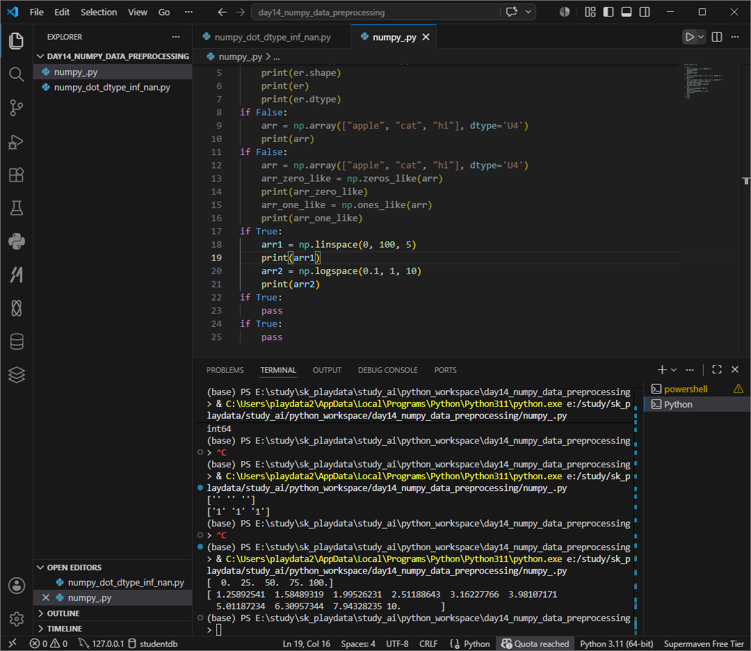Open the Source Control view
The height and width of the screenshot is (651, 751).
pos(16,108)
